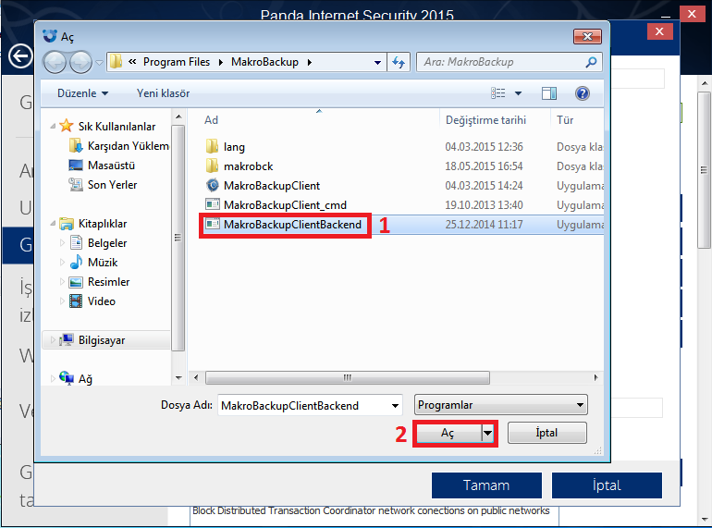Click horizontal scrollbar right arrow

click(x=595, y=377)
